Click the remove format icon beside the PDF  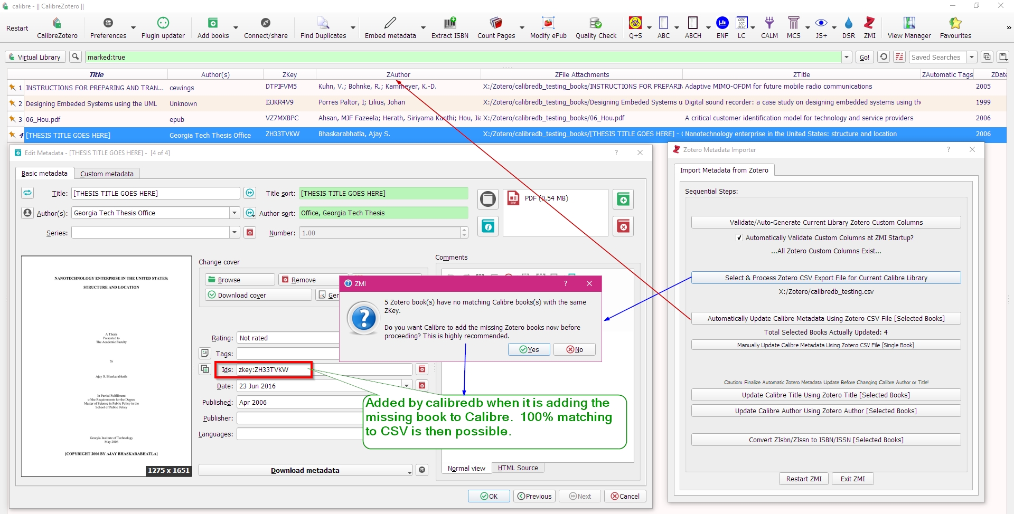623,226
